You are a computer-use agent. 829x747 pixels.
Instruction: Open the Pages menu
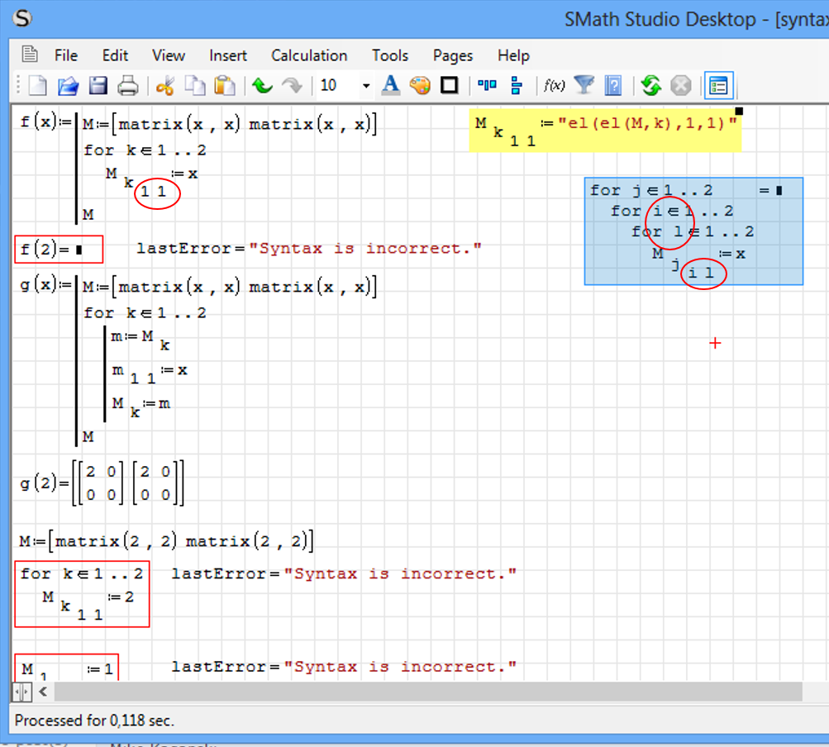451,55
